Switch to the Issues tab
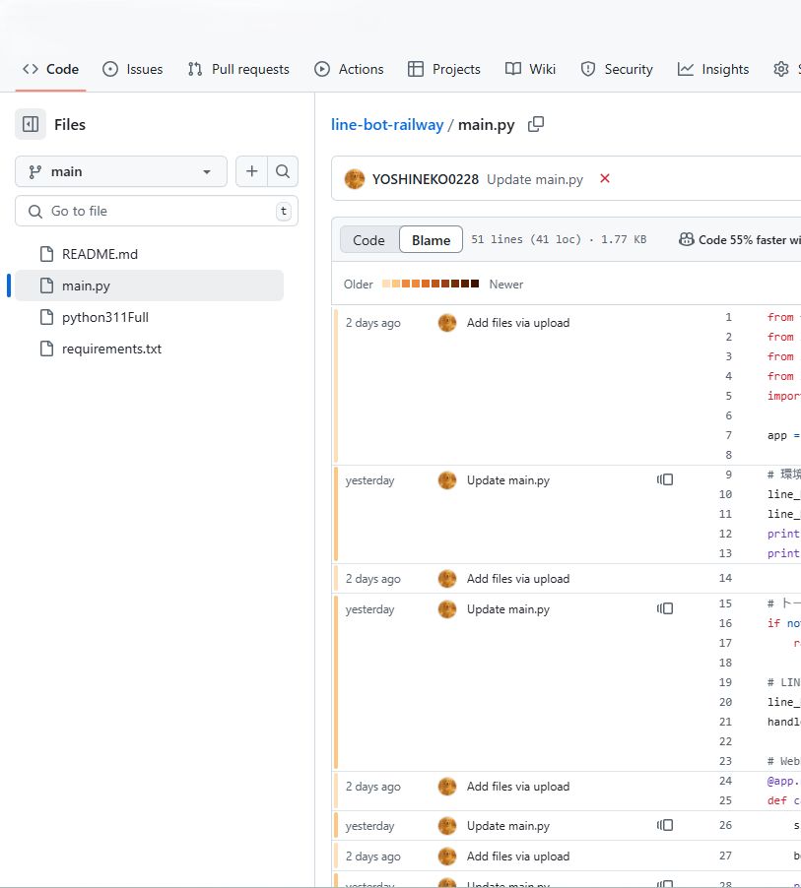 pos(133,69)
